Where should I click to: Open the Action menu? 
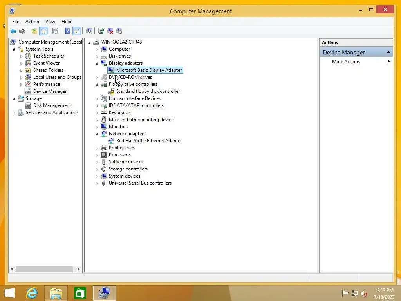click(32, 22)
